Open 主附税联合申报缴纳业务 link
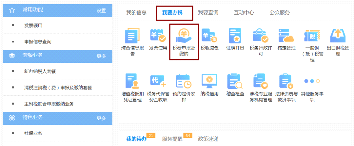The height and width of the screenshot is (146, 354). [x=49, y=104]
